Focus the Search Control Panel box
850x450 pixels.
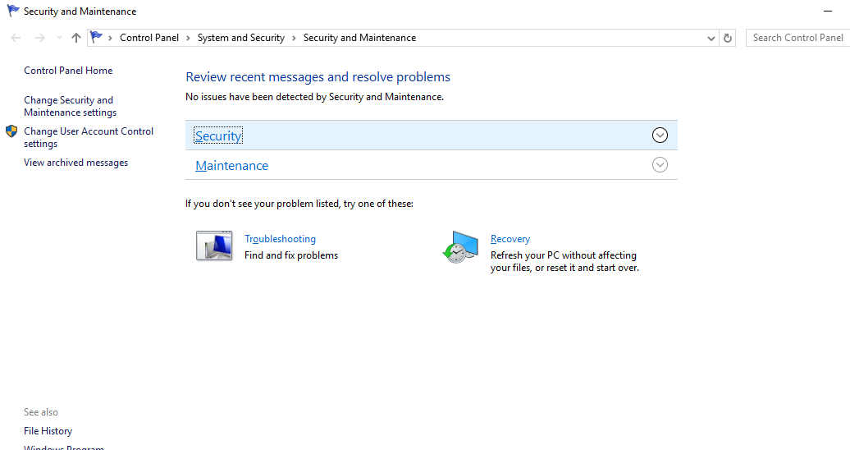tap(798, 38)
